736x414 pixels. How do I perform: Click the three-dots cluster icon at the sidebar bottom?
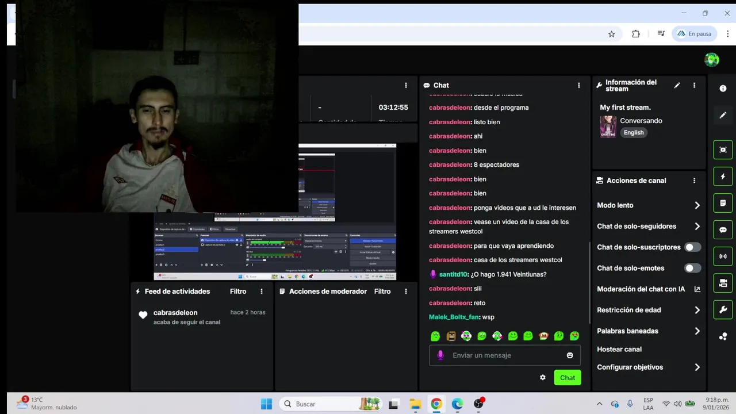tap(723, 336)
